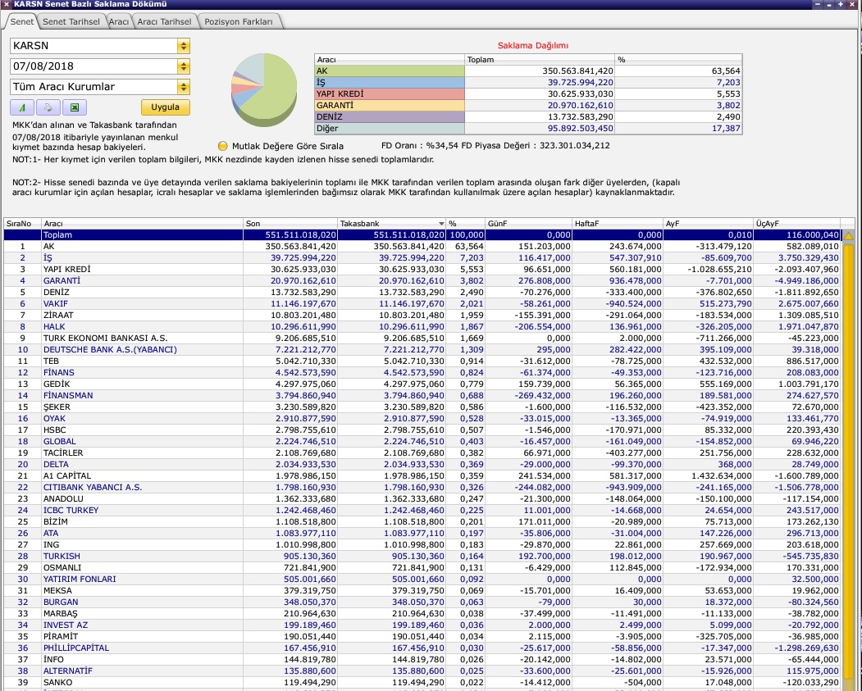862x691 pixels.
Task: Sort by the ÜçAyF column header
Action: [x=797, y=224]
